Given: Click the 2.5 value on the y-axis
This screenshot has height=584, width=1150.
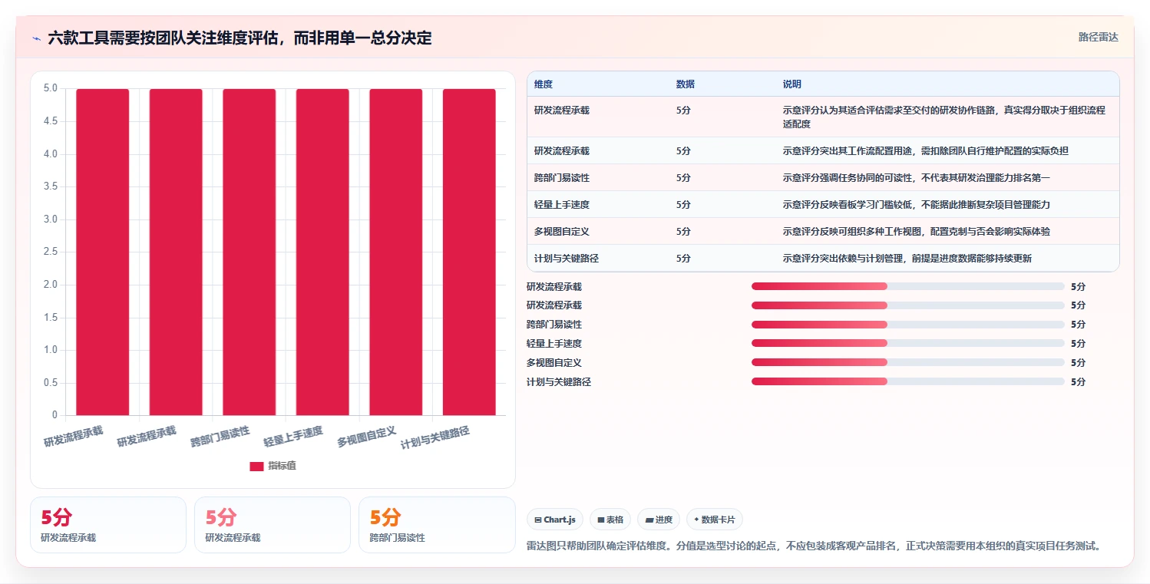Looking at the screenshot, I should (50, 252).
